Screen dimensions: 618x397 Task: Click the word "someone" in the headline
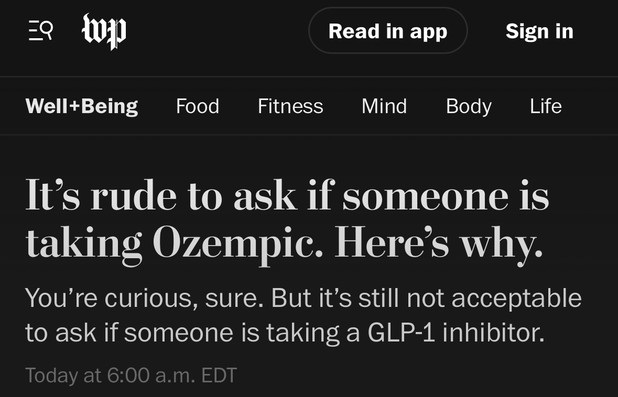coord(426,196)
